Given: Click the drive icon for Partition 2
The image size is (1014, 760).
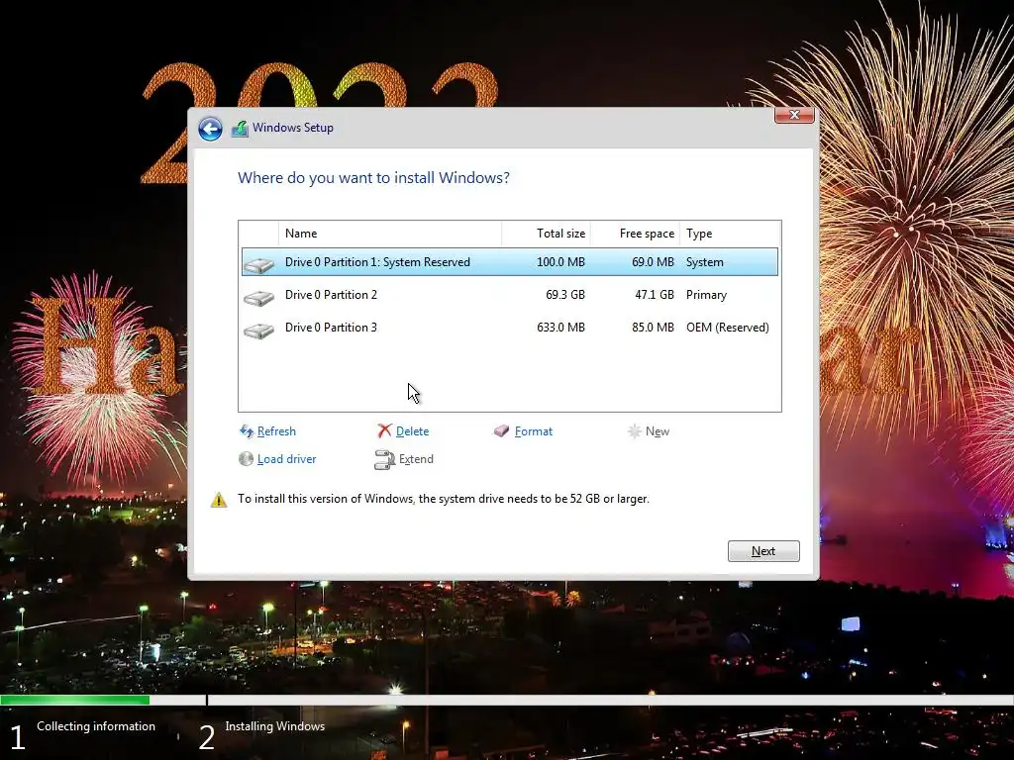Looking at the screenshot, I should point(258,297).
